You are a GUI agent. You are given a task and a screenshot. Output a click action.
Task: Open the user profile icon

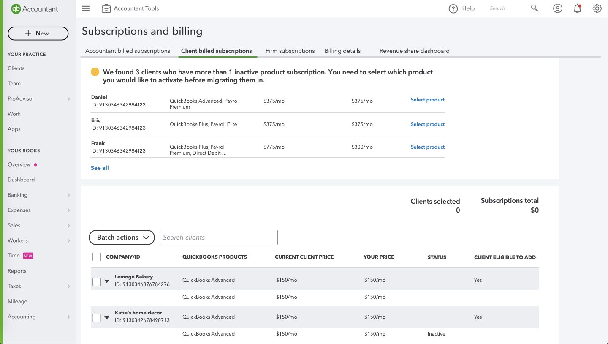point(558,8)
